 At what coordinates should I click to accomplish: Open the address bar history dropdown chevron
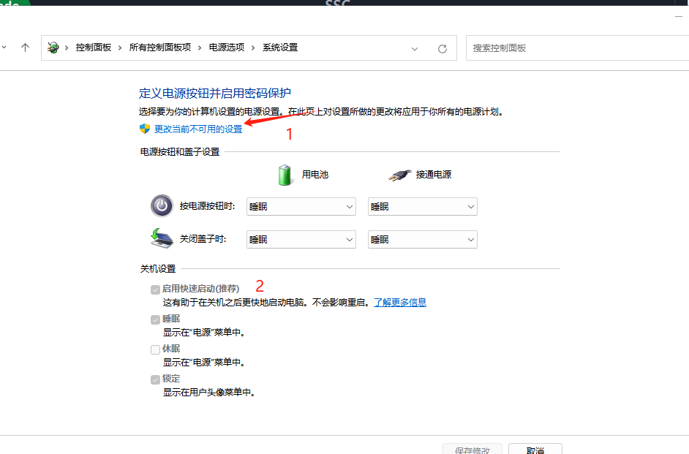click(x=415, y=49)
